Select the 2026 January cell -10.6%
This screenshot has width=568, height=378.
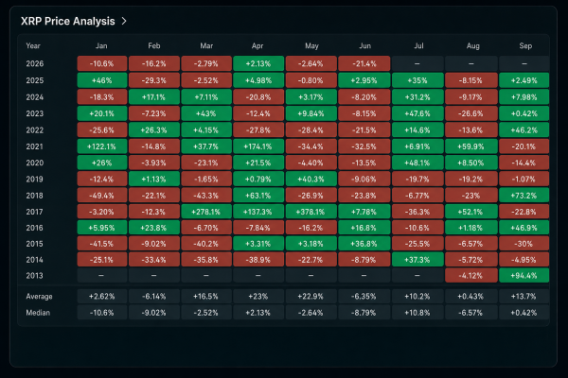coord(102,63)
